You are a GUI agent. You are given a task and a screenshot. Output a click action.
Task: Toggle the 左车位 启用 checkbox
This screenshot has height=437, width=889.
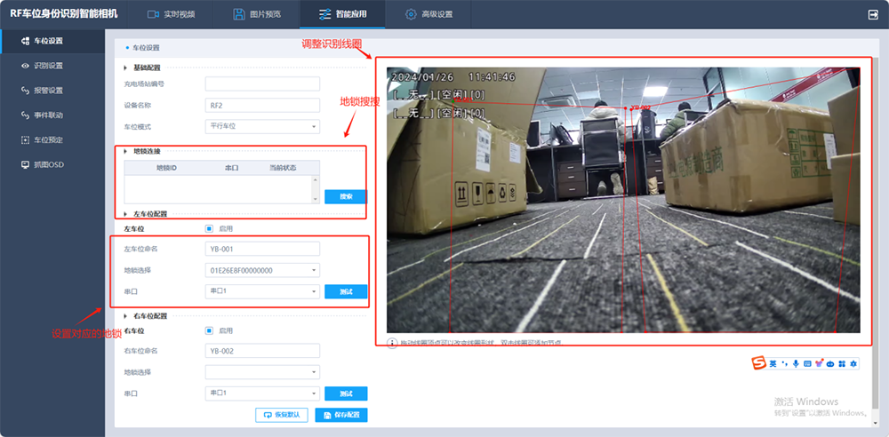[209, 229]
